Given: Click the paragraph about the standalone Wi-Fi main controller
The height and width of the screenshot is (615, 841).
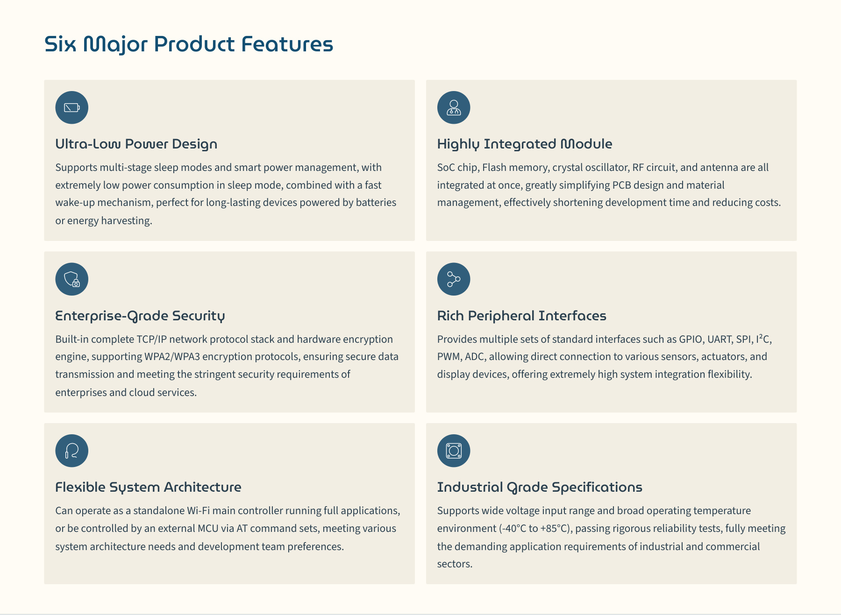Looking at the screenshot, I should pos(228,528).
